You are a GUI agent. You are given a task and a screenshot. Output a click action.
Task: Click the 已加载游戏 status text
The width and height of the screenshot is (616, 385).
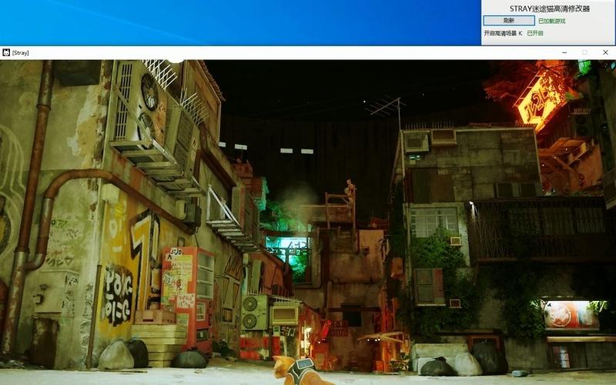point(551,21)
